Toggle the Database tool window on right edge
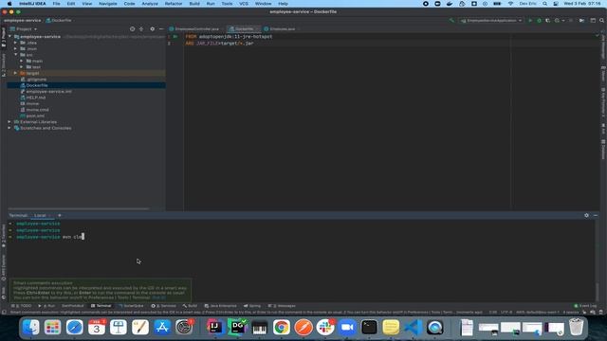Screen dimensions: 607x341 pos(603,150)
